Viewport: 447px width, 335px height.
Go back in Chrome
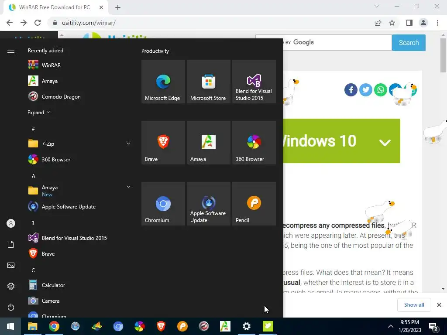tap(10, 23)
